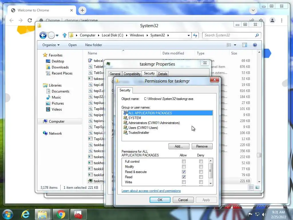
Task: Refresh the System32 folder view
Action: coord(195,35)
